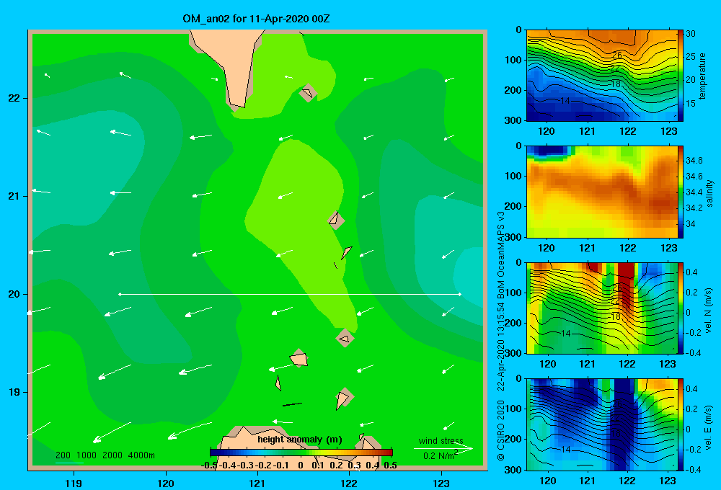Click the wind stress reference arrow
The width and height of the screenshot is (721, 490).
click(443, 448)
